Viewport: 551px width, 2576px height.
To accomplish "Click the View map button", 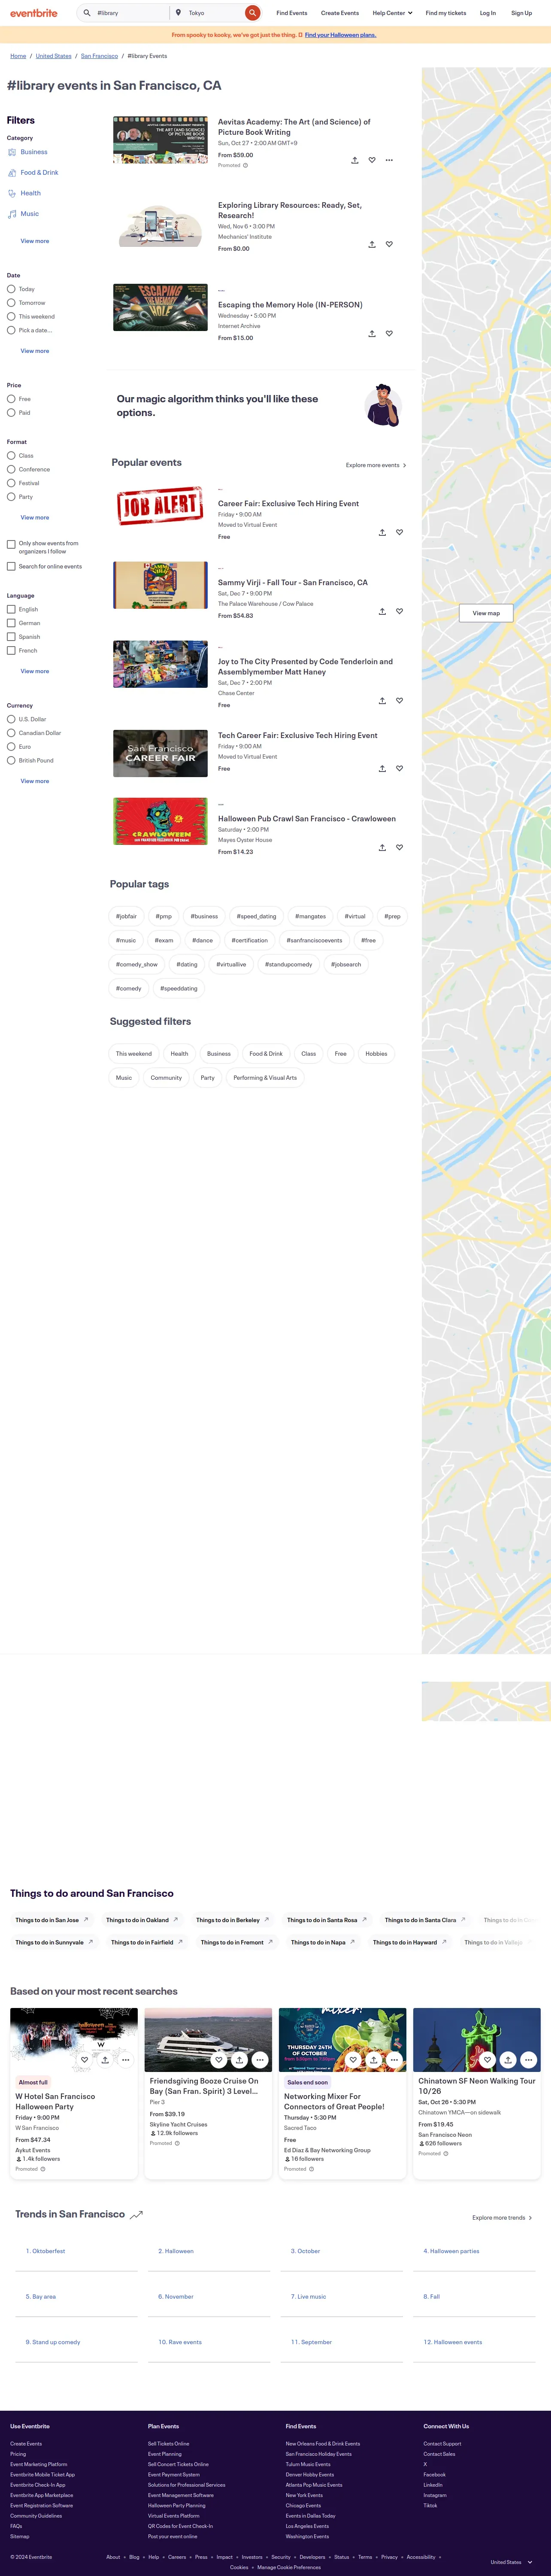I will tap(486, 613).
